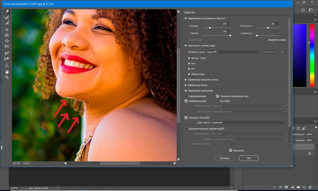Open the zoom percentage dropdown below preview
This screenshot has width=318, height=191.
click(34, 163)
